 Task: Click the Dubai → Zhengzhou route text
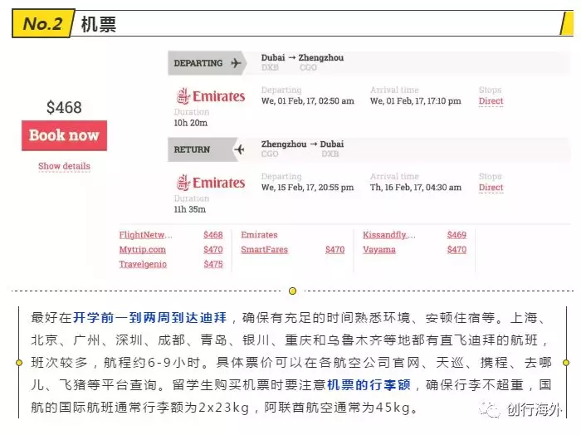pos(302,58)
